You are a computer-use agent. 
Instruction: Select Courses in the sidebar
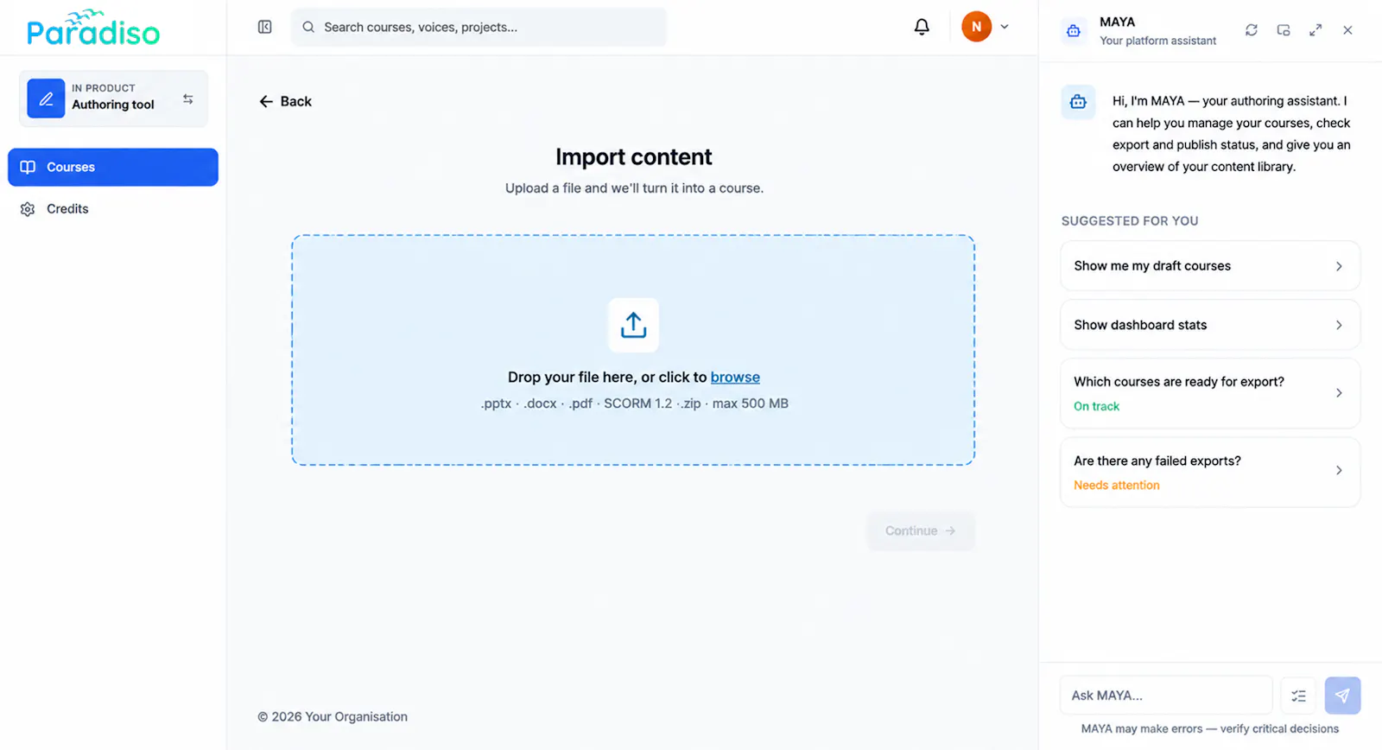[113, 167]
